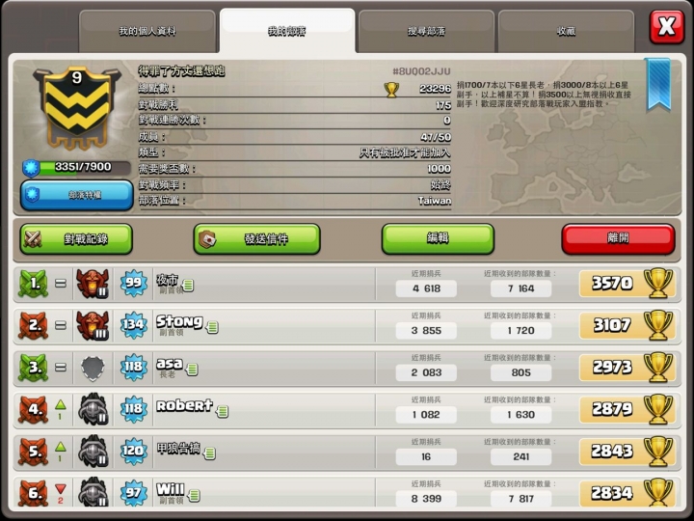Click the clan badge shield emblem
The height and width of the screenshot is (521, 694).
pyautogui.click(x=76, y=108)
